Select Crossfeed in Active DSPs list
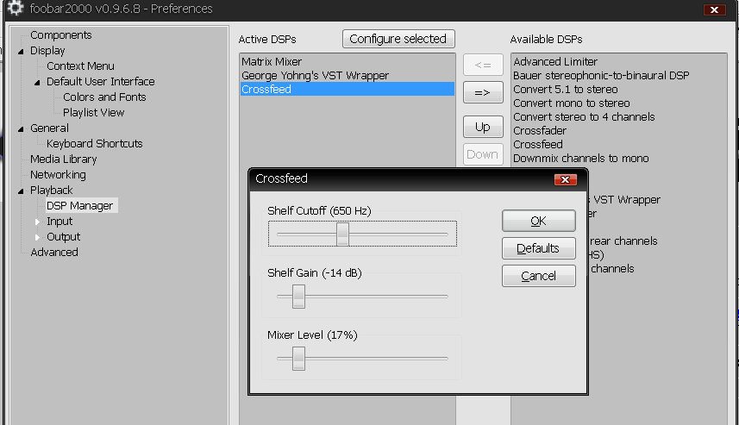The width and height of the screenshot is (739, 425). click(x=348, y=89)
